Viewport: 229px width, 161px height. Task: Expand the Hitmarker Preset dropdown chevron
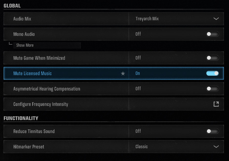tap(216, 147)
